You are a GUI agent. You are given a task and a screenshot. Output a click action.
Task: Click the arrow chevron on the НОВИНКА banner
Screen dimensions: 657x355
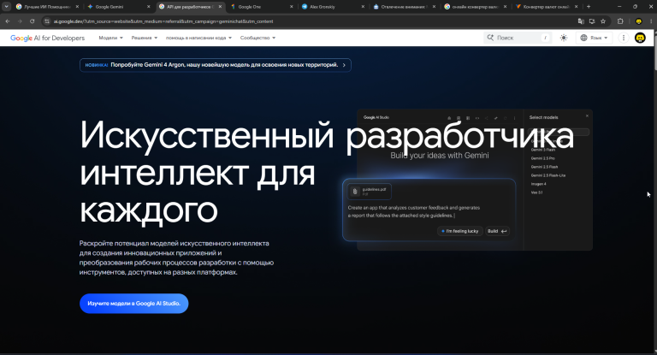click(x=344, y=65)
